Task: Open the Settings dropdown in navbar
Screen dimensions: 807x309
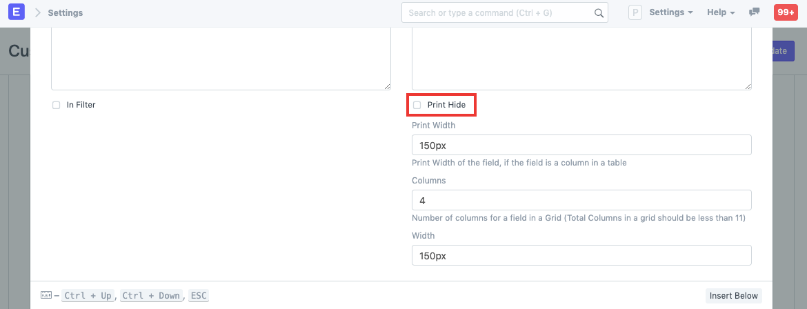Action: pos(670,12)
